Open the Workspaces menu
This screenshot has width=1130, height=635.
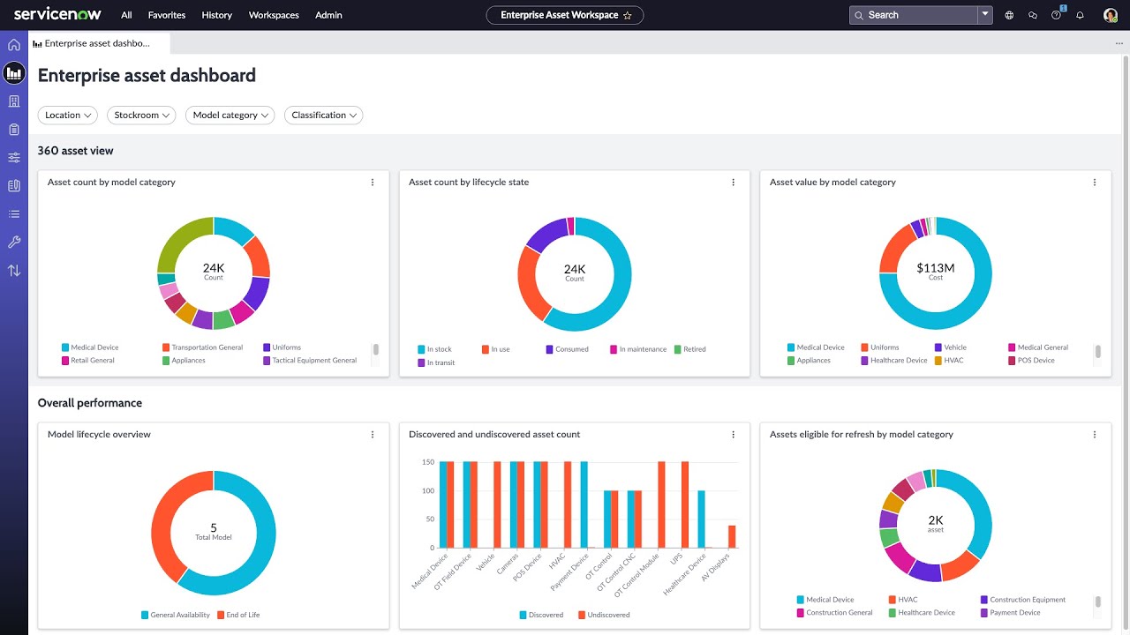(274, 15)
